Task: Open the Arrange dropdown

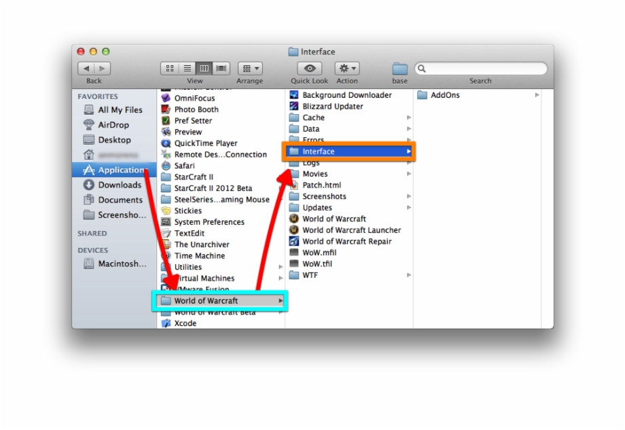Action: point(250,69)
